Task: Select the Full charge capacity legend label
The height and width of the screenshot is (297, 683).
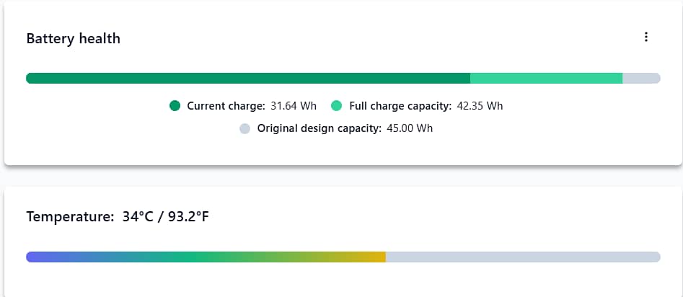Action: click(x=400, y=106)
